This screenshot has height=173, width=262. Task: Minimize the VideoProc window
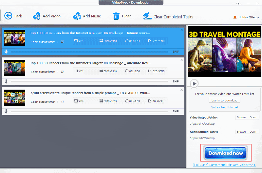click(248, 3)
